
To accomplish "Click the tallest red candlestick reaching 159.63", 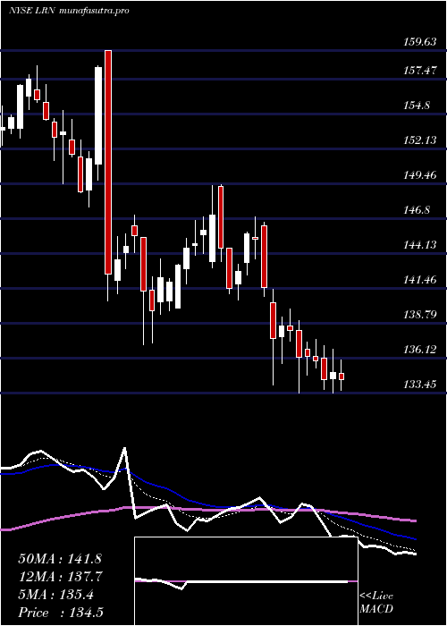I will click(x=108, y=163).
